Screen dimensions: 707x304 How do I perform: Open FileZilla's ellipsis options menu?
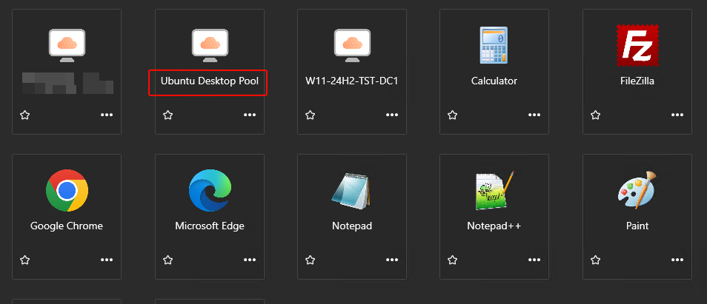677,115
